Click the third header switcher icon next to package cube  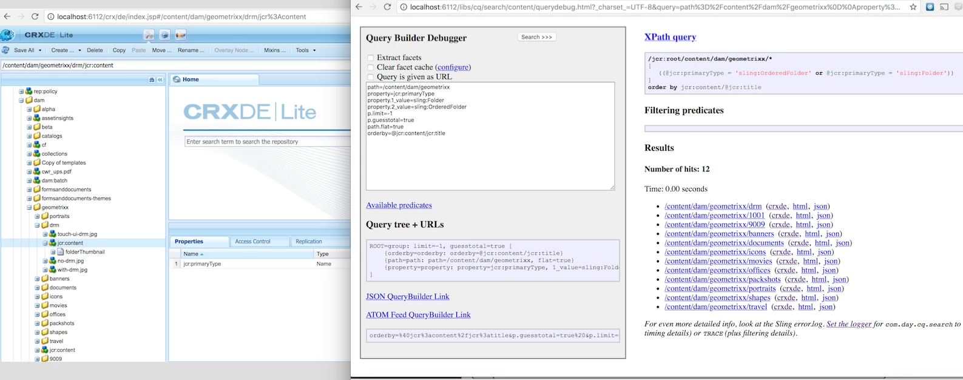pos(180,35)
